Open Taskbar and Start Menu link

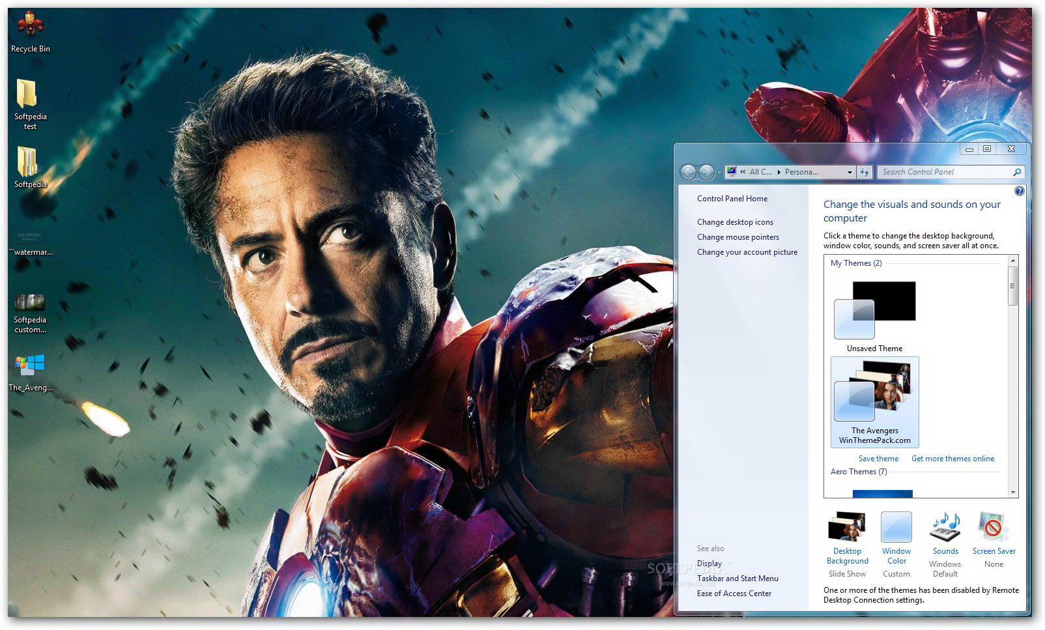click(737, 579)
